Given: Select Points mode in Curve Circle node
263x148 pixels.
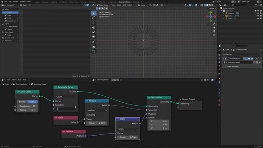Looking at the screenshot, I should (22, 102).
